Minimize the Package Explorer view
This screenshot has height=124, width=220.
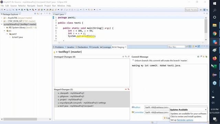[x=47, y=13]
